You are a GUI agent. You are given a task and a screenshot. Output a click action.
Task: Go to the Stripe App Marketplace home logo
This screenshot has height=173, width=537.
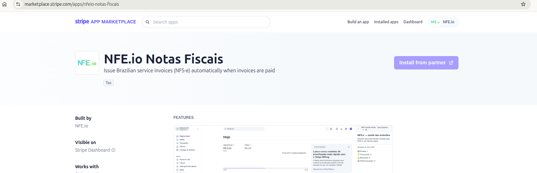click(x=105, y=22)
